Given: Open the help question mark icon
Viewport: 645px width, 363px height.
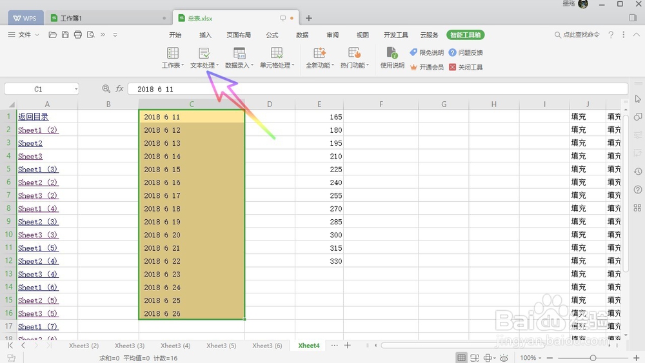Looking at the screenshot, I should 611,35.
